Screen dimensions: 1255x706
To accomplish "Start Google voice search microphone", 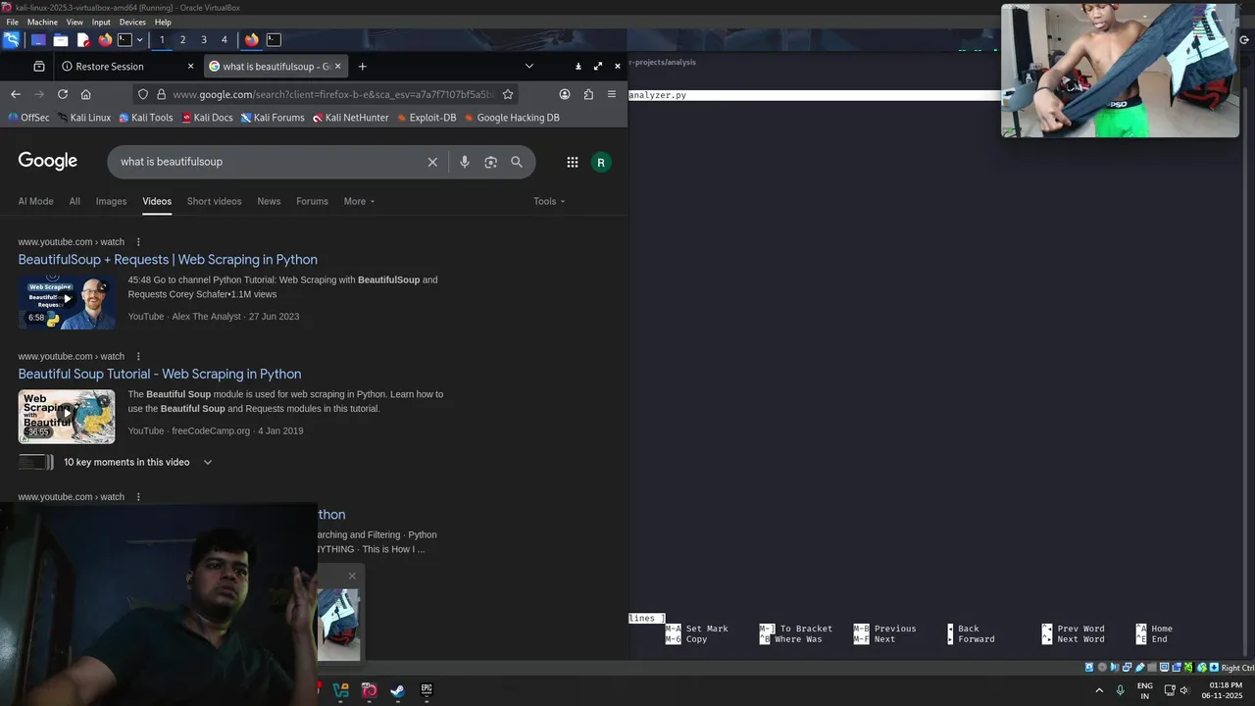I will 465,162.
